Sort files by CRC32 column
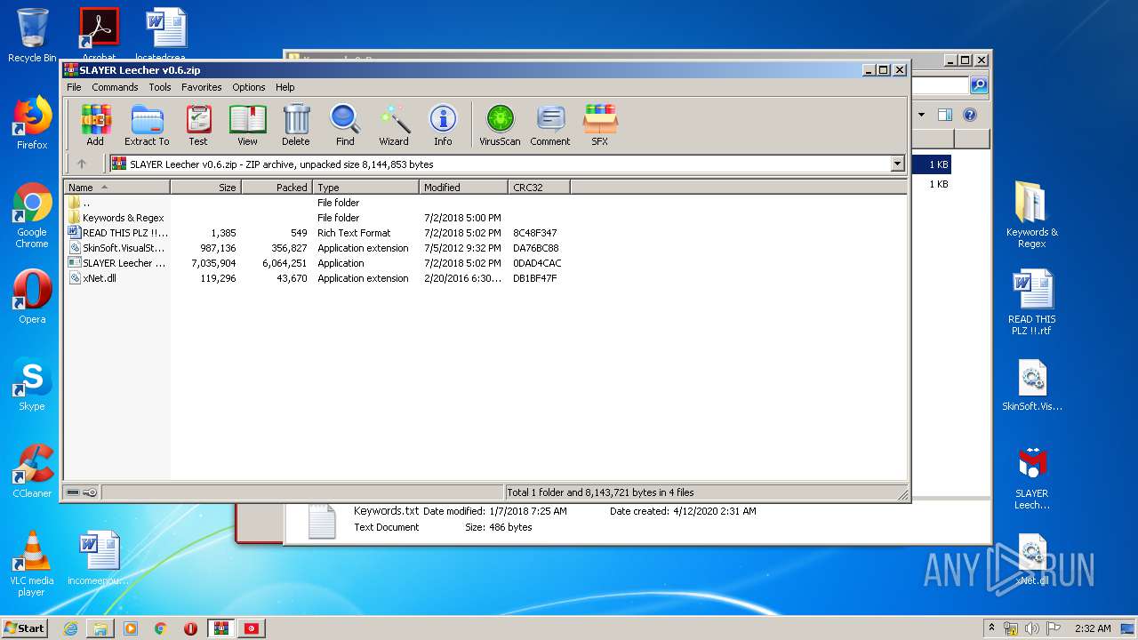The width and height of the screenshot is (1138, 640). pyautogui.click(x=539, y=188)
